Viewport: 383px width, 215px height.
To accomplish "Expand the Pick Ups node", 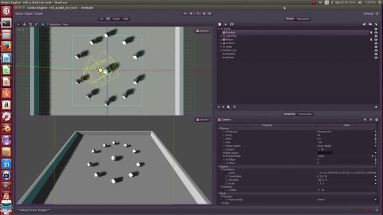I will click(221, 50).
